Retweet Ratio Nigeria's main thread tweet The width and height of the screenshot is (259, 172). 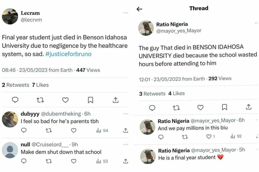click(176, 108)
